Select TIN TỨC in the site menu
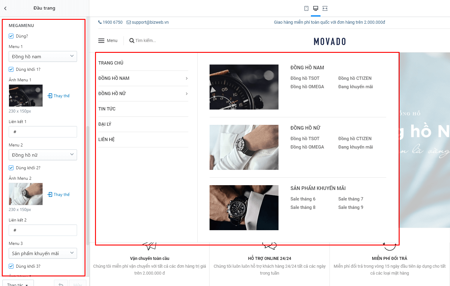 [x=107, y=109]
